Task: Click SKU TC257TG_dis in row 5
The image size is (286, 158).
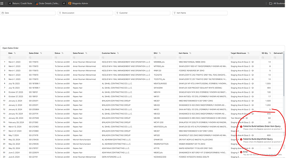Action: (159, 79)
